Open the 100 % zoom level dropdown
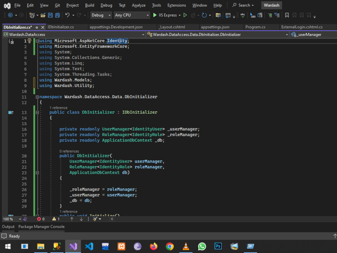337x253 pixels. pos(20,219)
